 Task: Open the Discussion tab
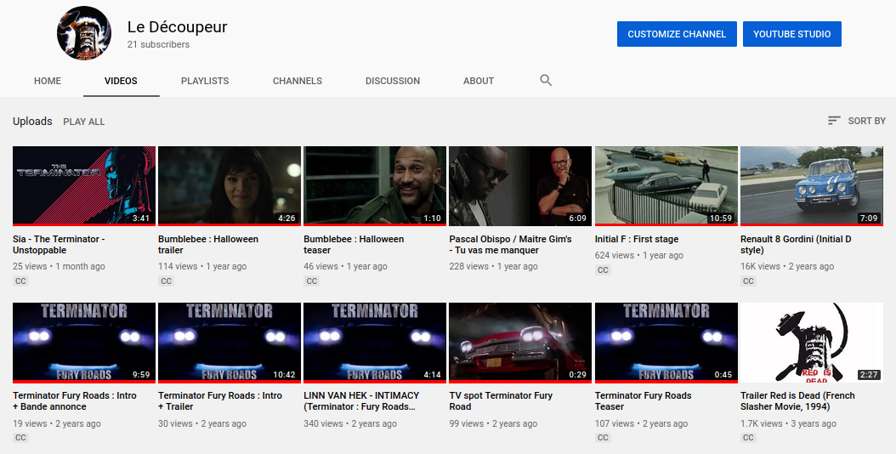tap(393, 81)
